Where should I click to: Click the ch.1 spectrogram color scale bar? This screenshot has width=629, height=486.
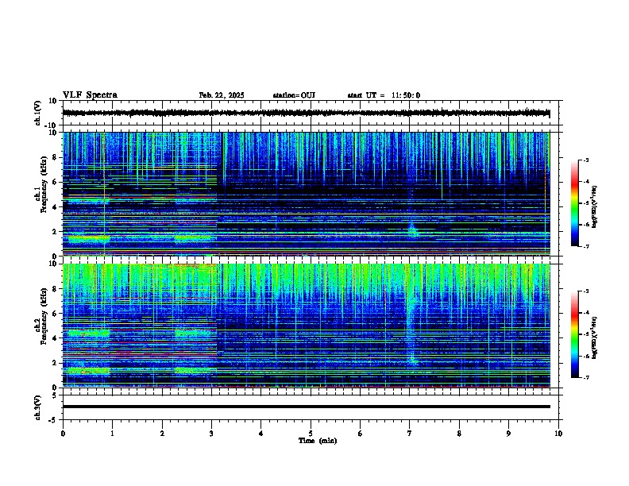pos(574,203)
